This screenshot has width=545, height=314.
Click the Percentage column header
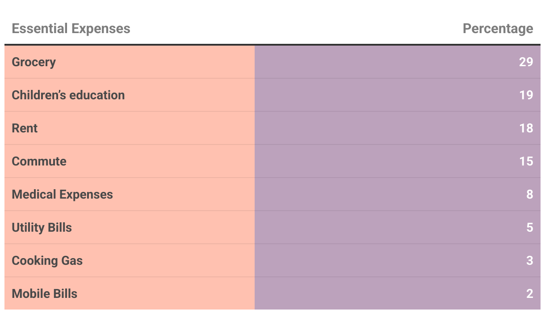498,29
